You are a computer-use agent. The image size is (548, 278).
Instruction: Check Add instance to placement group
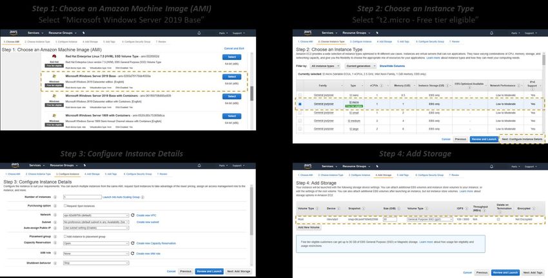click(65, 236)
